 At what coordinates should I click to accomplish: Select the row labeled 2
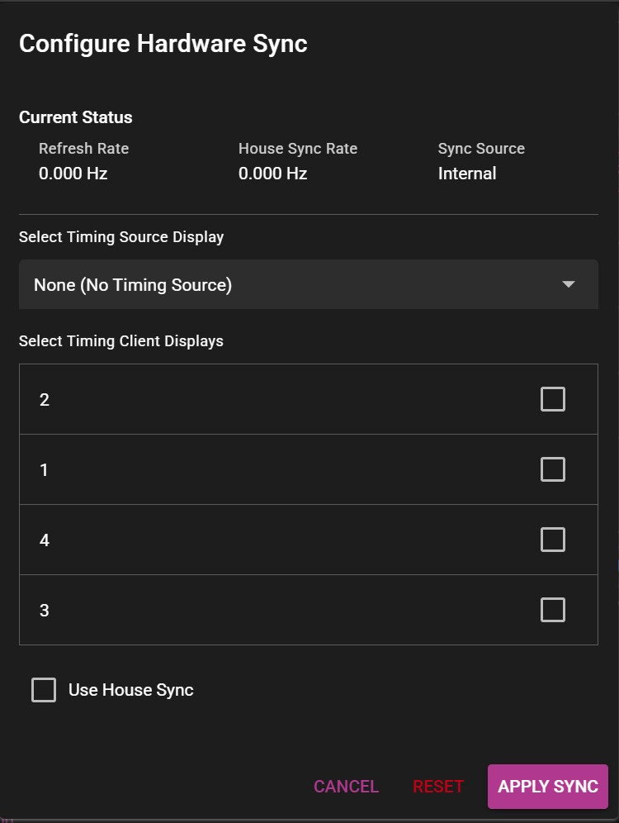248,398
